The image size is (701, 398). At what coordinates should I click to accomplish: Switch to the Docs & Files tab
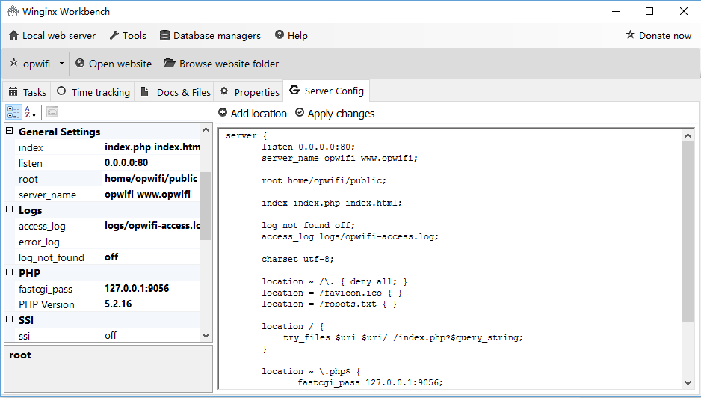pos(175,92)
